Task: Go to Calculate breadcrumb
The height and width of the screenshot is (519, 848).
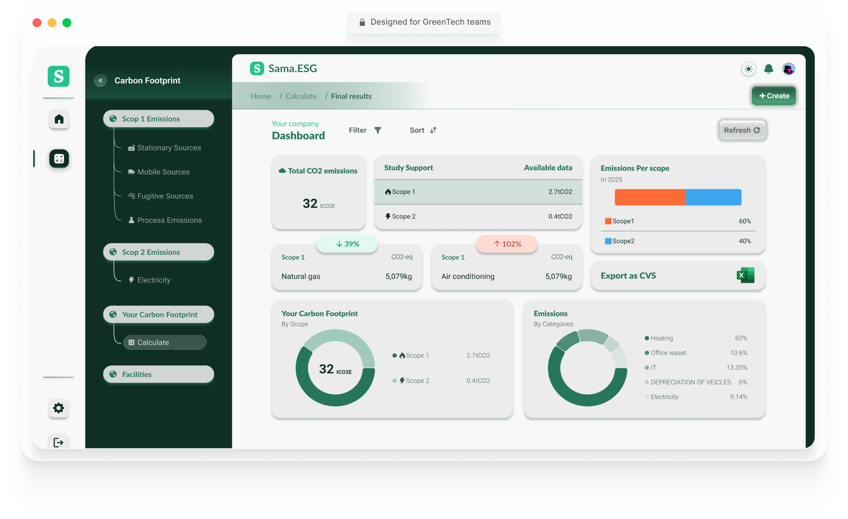Action: (x=301, y=96)
